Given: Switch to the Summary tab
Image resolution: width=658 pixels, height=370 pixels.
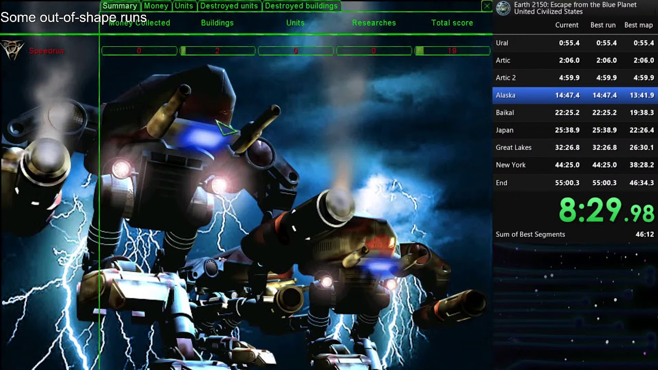Looking at the screenshot, I should (120, 6).
